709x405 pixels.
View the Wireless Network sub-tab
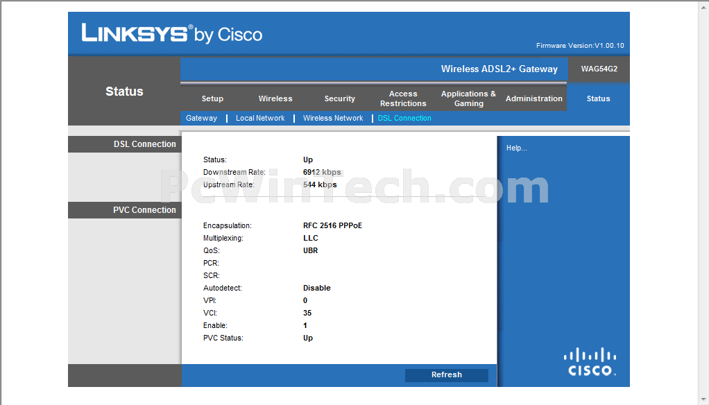tap(333, 118)
